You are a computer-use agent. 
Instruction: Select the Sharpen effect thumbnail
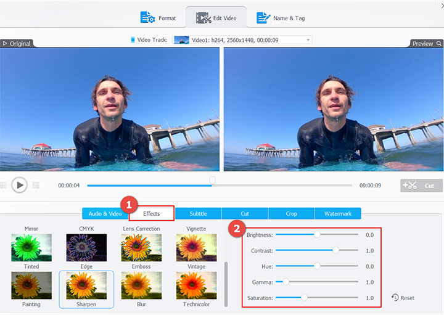pos(86,285)
